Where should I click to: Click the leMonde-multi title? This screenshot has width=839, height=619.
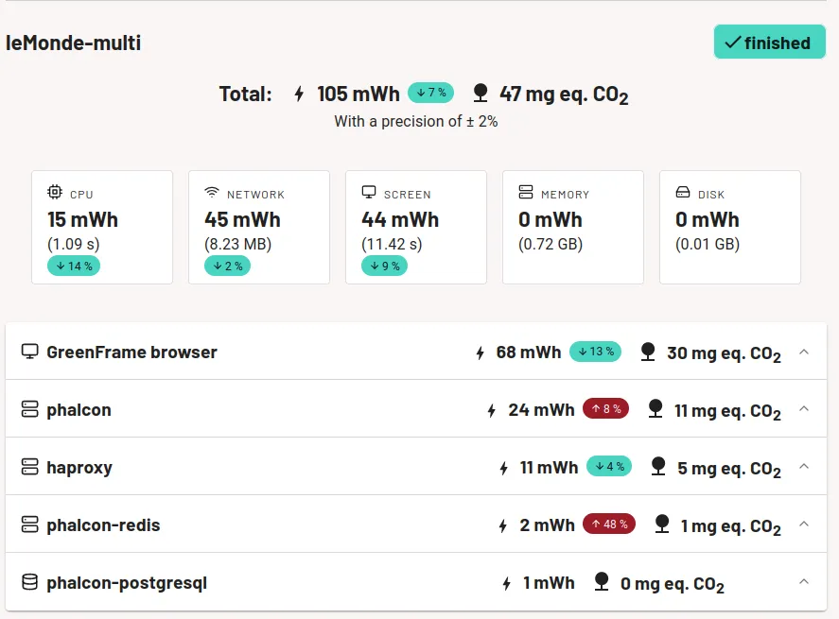pos(74,43)
